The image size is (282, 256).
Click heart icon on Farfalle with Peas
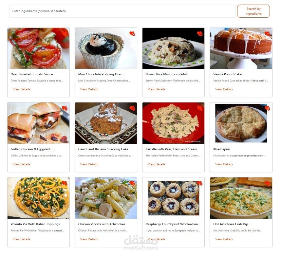pyautogui.click(x=200, y=108)
